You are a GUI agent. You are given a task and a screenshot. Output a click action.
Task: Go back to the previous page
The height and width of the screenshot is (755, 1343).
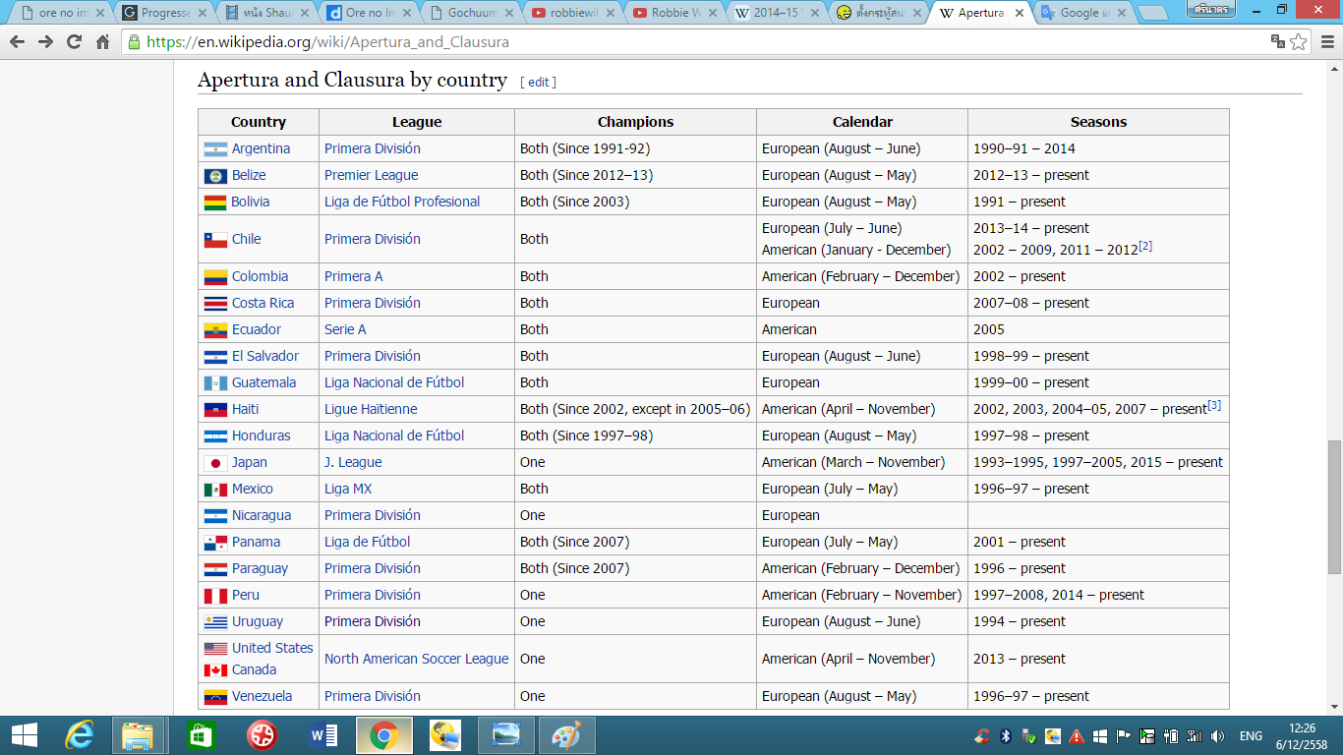[x=18, y=42]
